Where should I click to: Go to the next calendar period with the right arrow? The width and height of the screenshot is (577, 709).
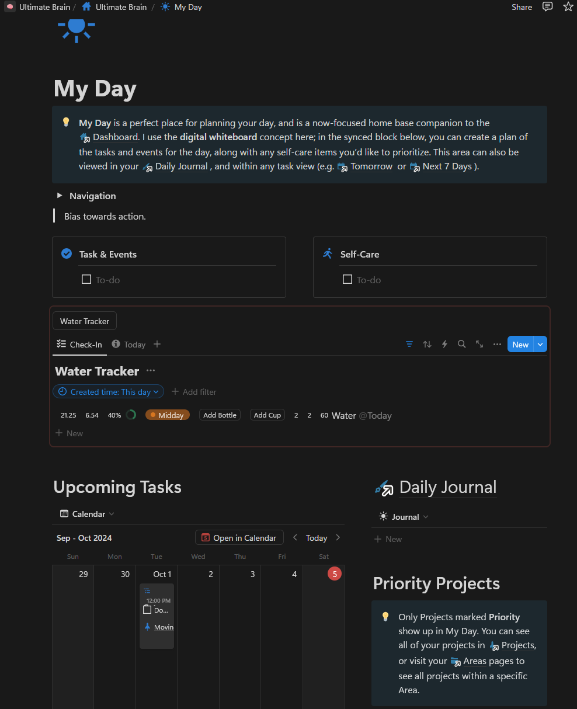[338, 538]
